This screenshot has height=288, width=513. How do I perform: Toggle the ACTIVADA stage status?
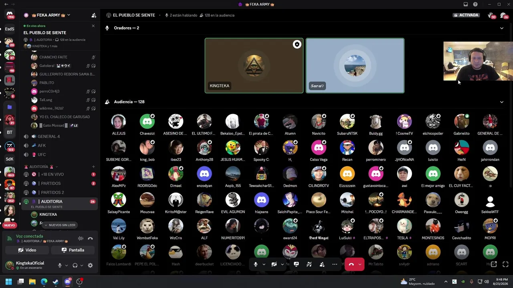(x=467, y=15)
